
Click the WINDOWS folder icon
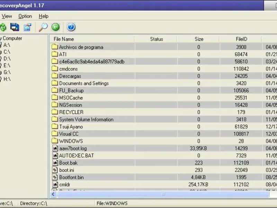pos(55,141)
